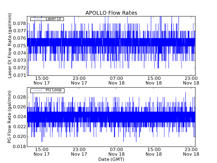The image size is (217, 163).
Task: Click the APOLLO Flow Rates chart title
Action: click(111, 13)
